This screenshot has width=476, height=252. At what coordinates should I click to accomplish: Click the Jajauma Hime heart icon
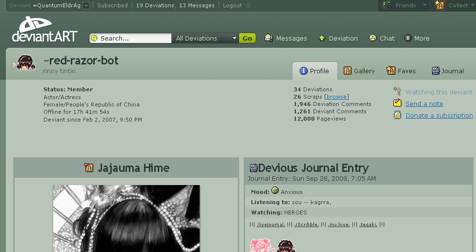coord(89,168)
